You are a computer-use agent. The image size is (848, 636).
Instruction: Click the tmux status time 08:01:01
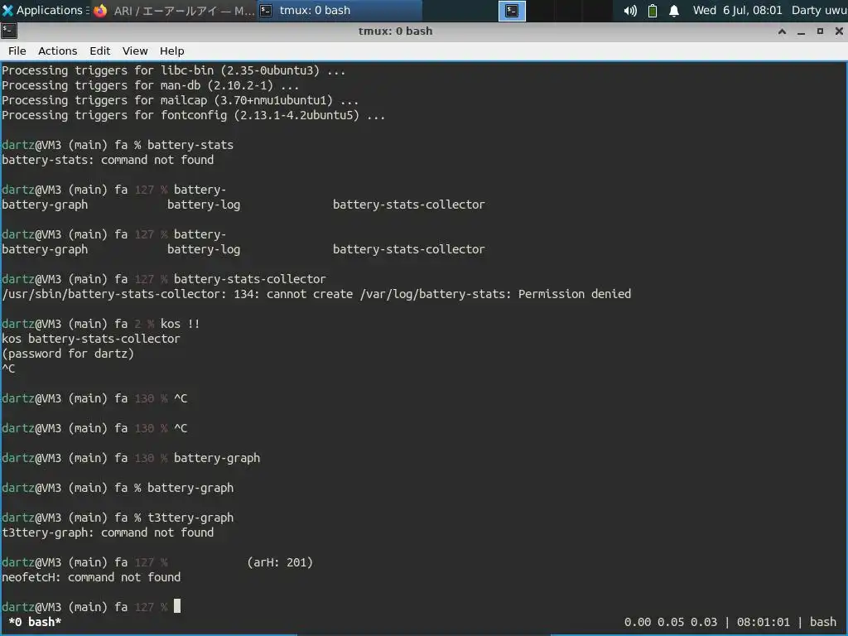[x=763, y=622]
